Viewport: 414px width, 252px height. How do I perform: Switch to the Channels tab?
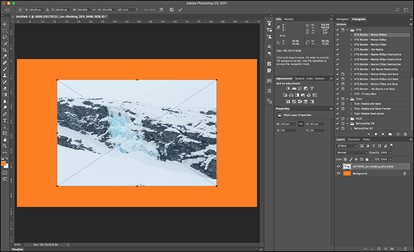click(353, 139)
